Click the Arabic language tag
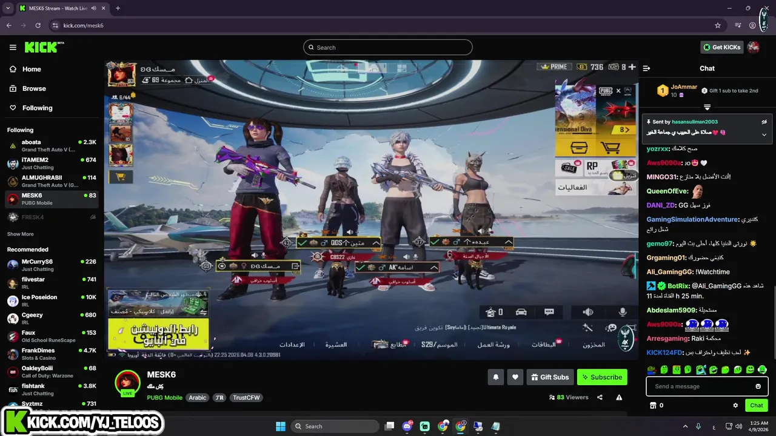Screen dimensions: 776x436 (x=198, y=398)
